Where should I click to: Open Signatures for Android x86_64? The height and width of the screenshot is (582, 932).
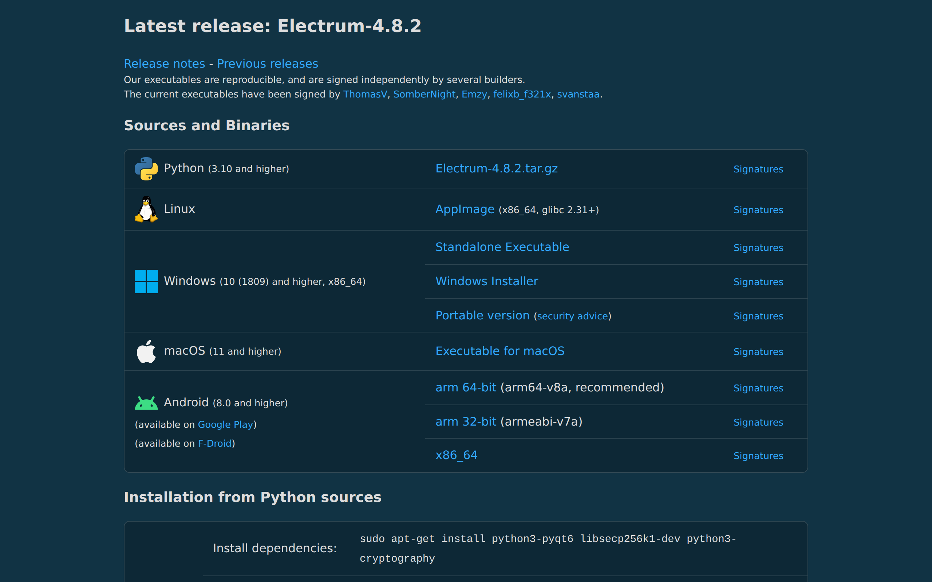click(x=758, y=456)
